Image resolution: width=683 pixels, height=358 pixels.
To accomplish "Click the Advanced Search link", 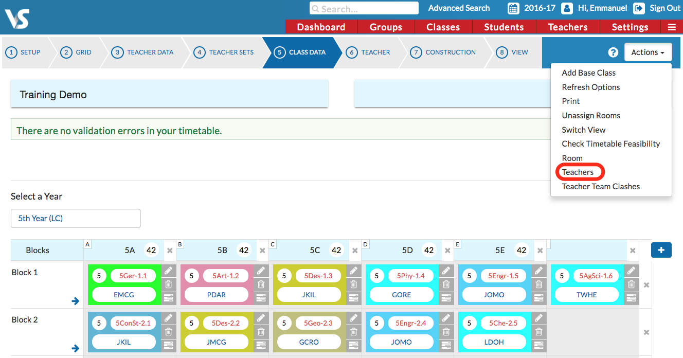I will [459, 8].
